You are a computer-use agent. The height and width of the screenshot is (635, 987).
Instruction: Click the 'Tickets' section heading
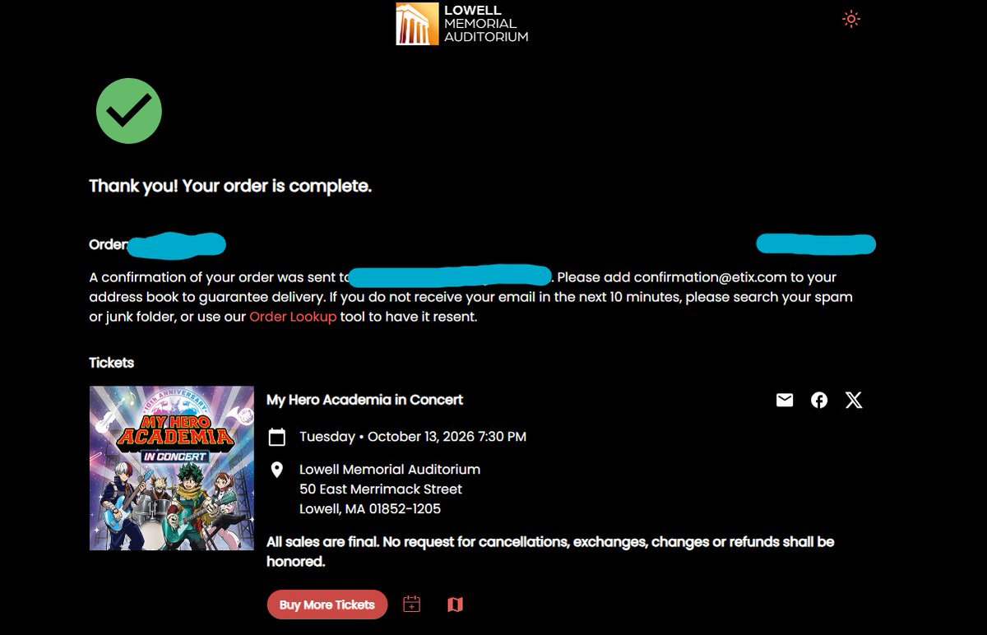click(x=111, y=363)
